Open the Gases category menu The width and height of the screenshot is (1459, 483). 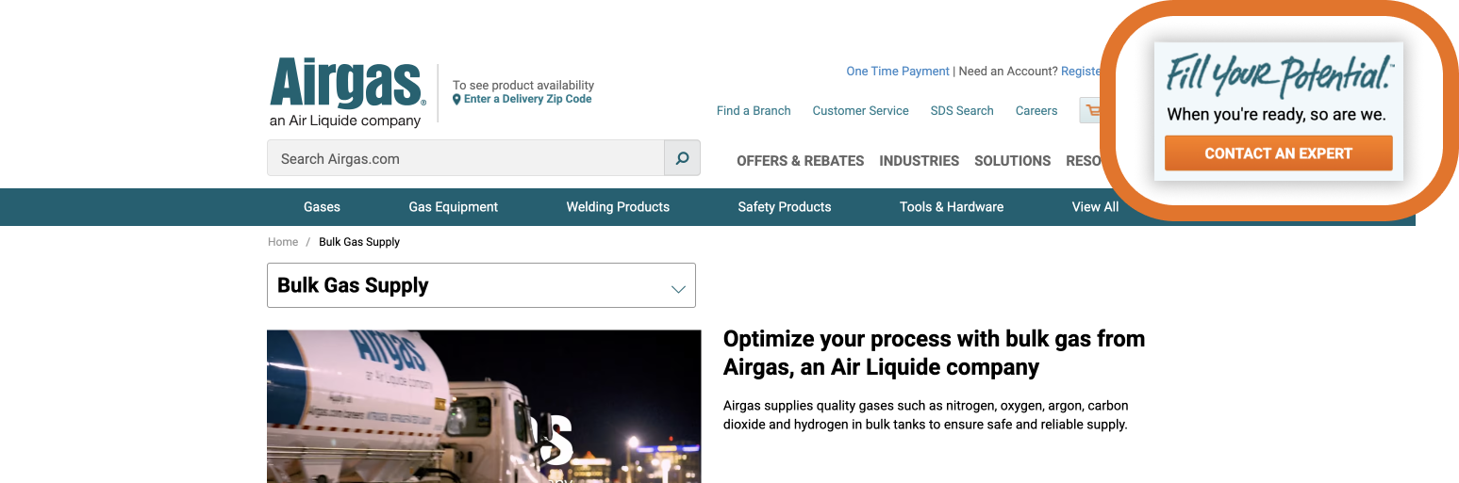[x=322, y=207]
